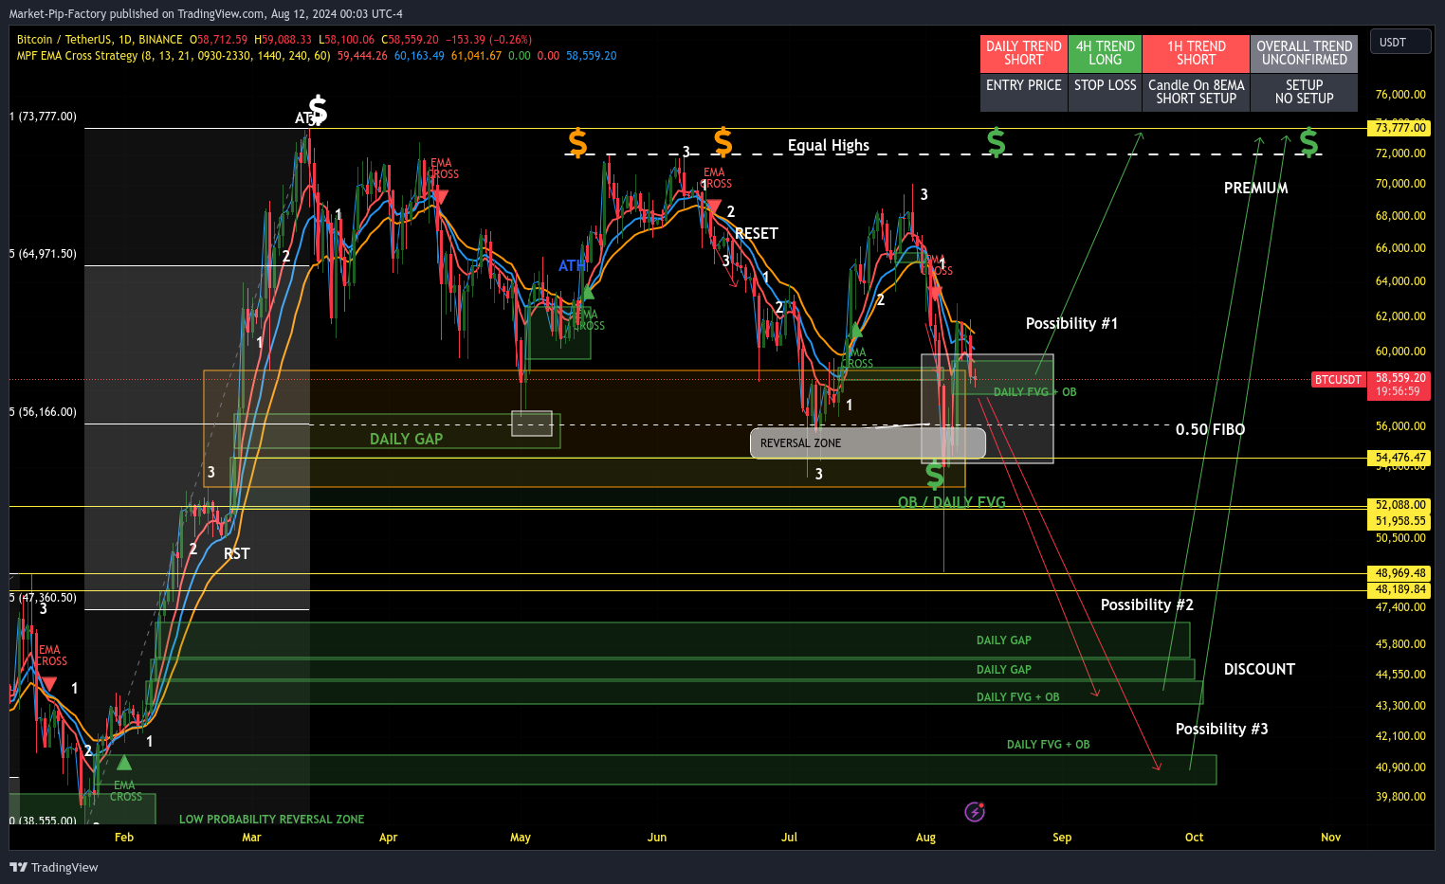Click the ENTRY PRICE table cell
Screen dimensions: 1445x884
[x=1024, y=92]
